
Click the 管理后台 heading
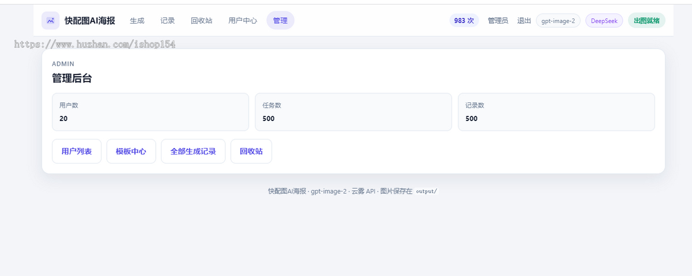[x=72, y=78]
